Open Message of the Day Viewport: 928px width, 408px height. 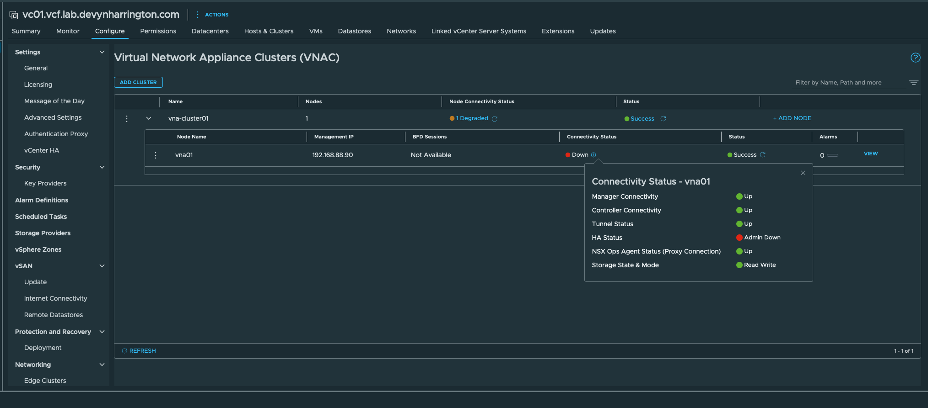click(x=54, y=101)
